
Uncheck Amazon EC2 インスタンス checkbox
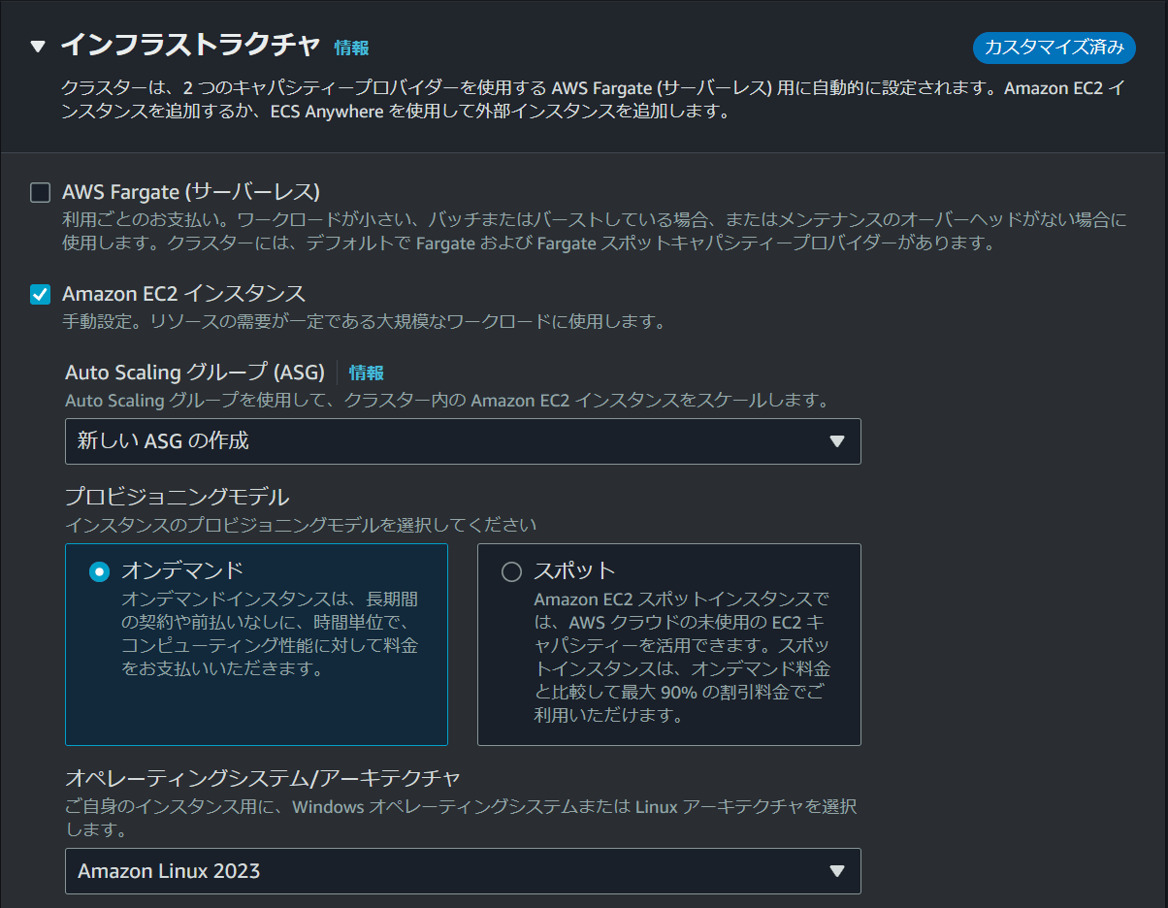(x=40, y=294)
